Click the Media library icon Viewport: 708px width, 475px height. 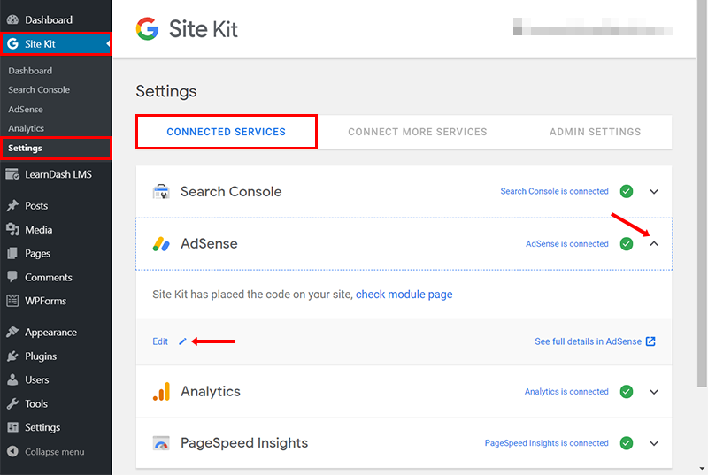tap(12, 230)
